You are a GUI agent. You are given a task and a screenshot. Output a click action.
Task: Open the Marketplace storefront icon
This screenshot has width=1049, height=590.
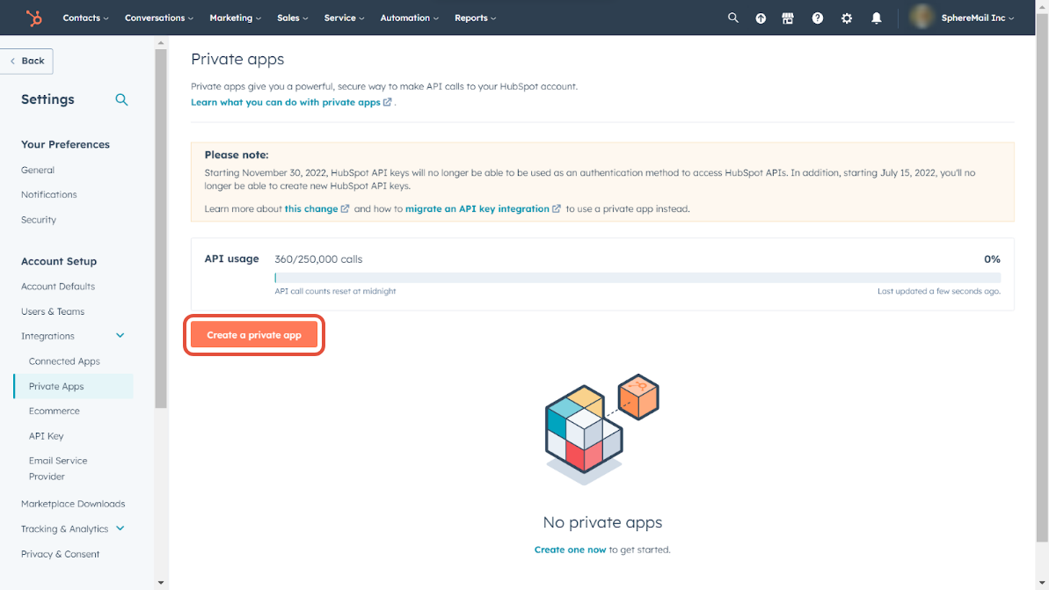click(788, 18)
